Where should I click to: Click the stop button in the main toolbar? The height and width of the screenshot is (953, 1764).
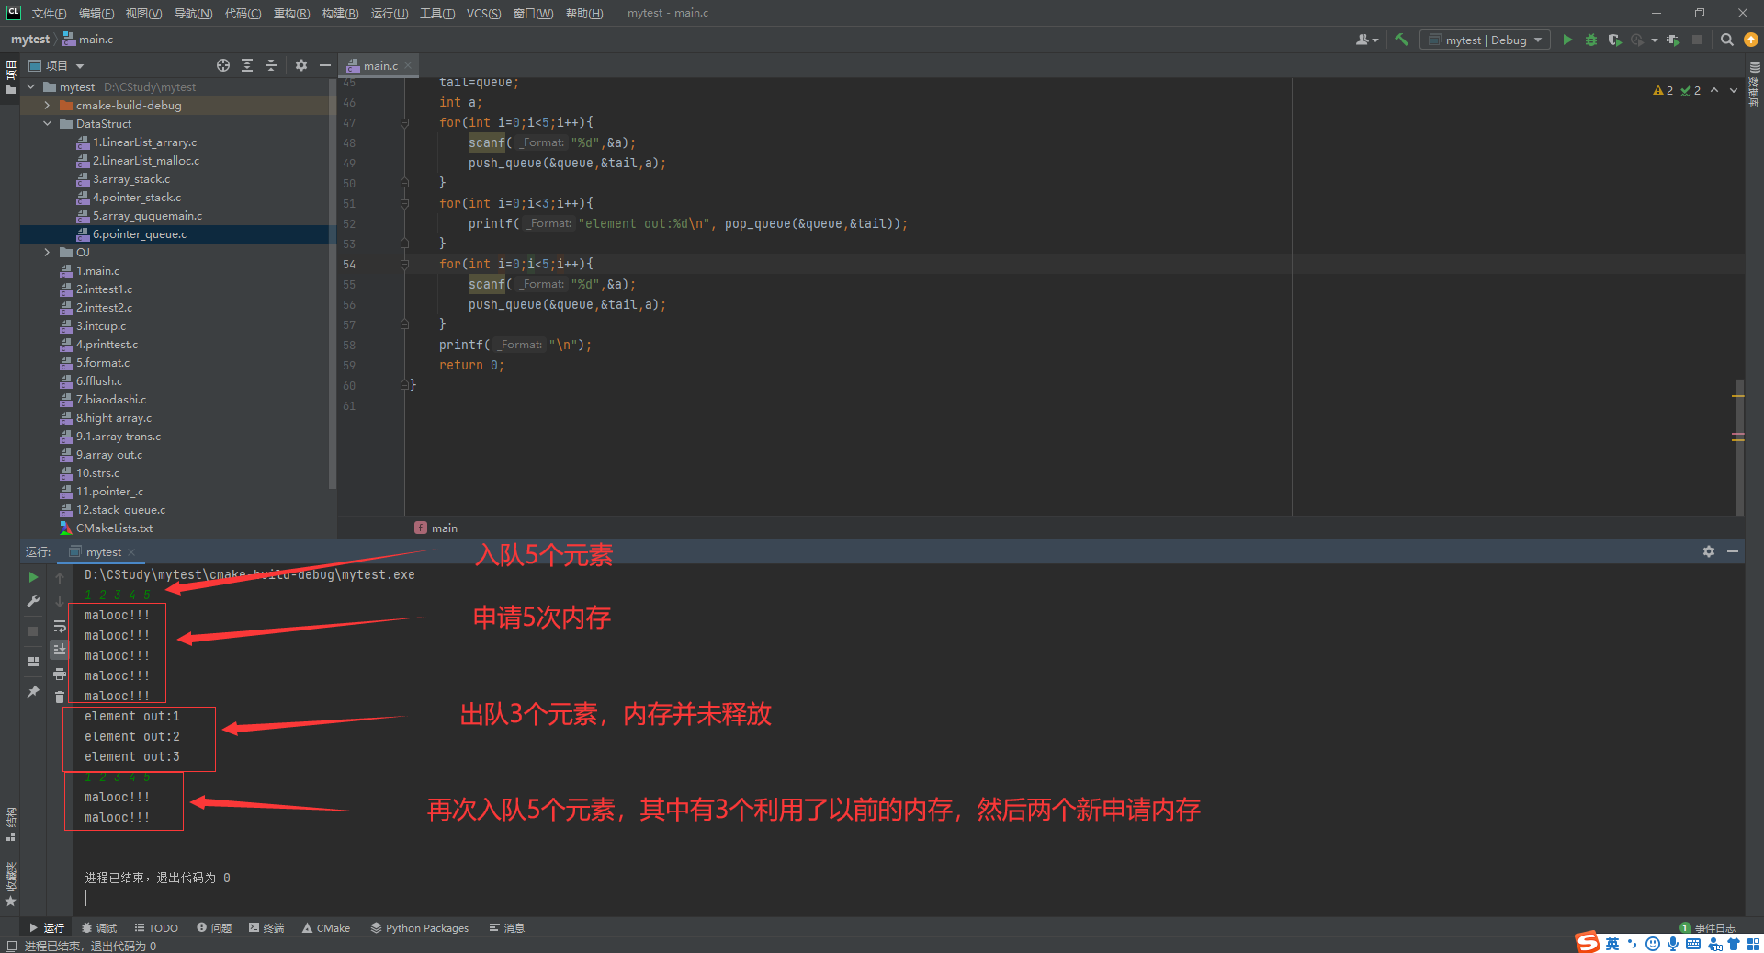[x=1697, y=40]
